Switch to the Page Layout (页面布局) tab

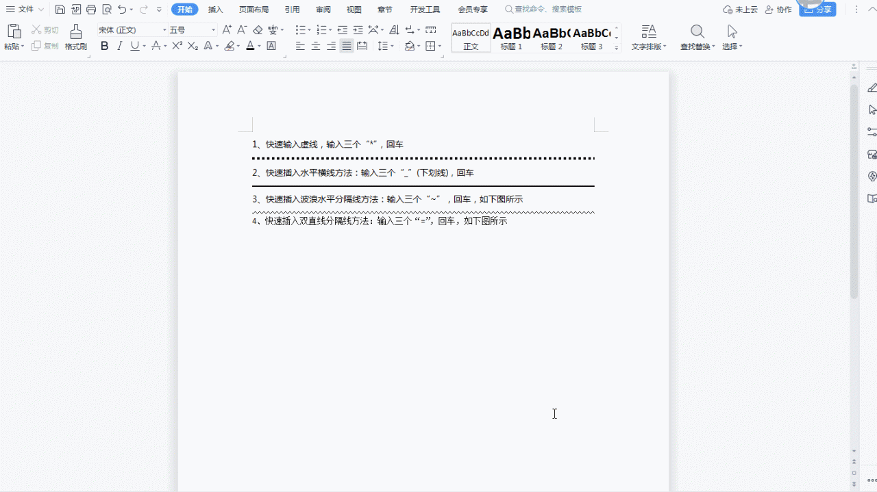254,10
